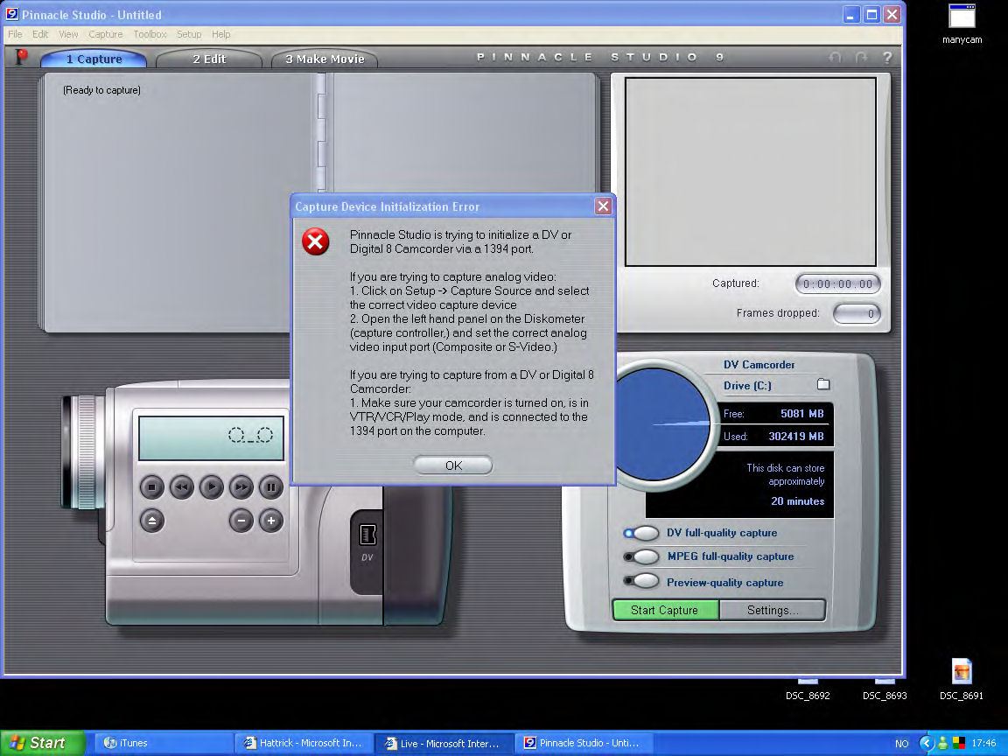Click the camcorder Eject button

click(x=151, y=521)
